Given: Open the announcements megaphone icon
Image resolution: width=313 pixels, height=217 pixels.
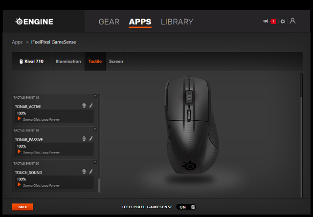Looking at the screenshot, I should click(x=266, y=21).
